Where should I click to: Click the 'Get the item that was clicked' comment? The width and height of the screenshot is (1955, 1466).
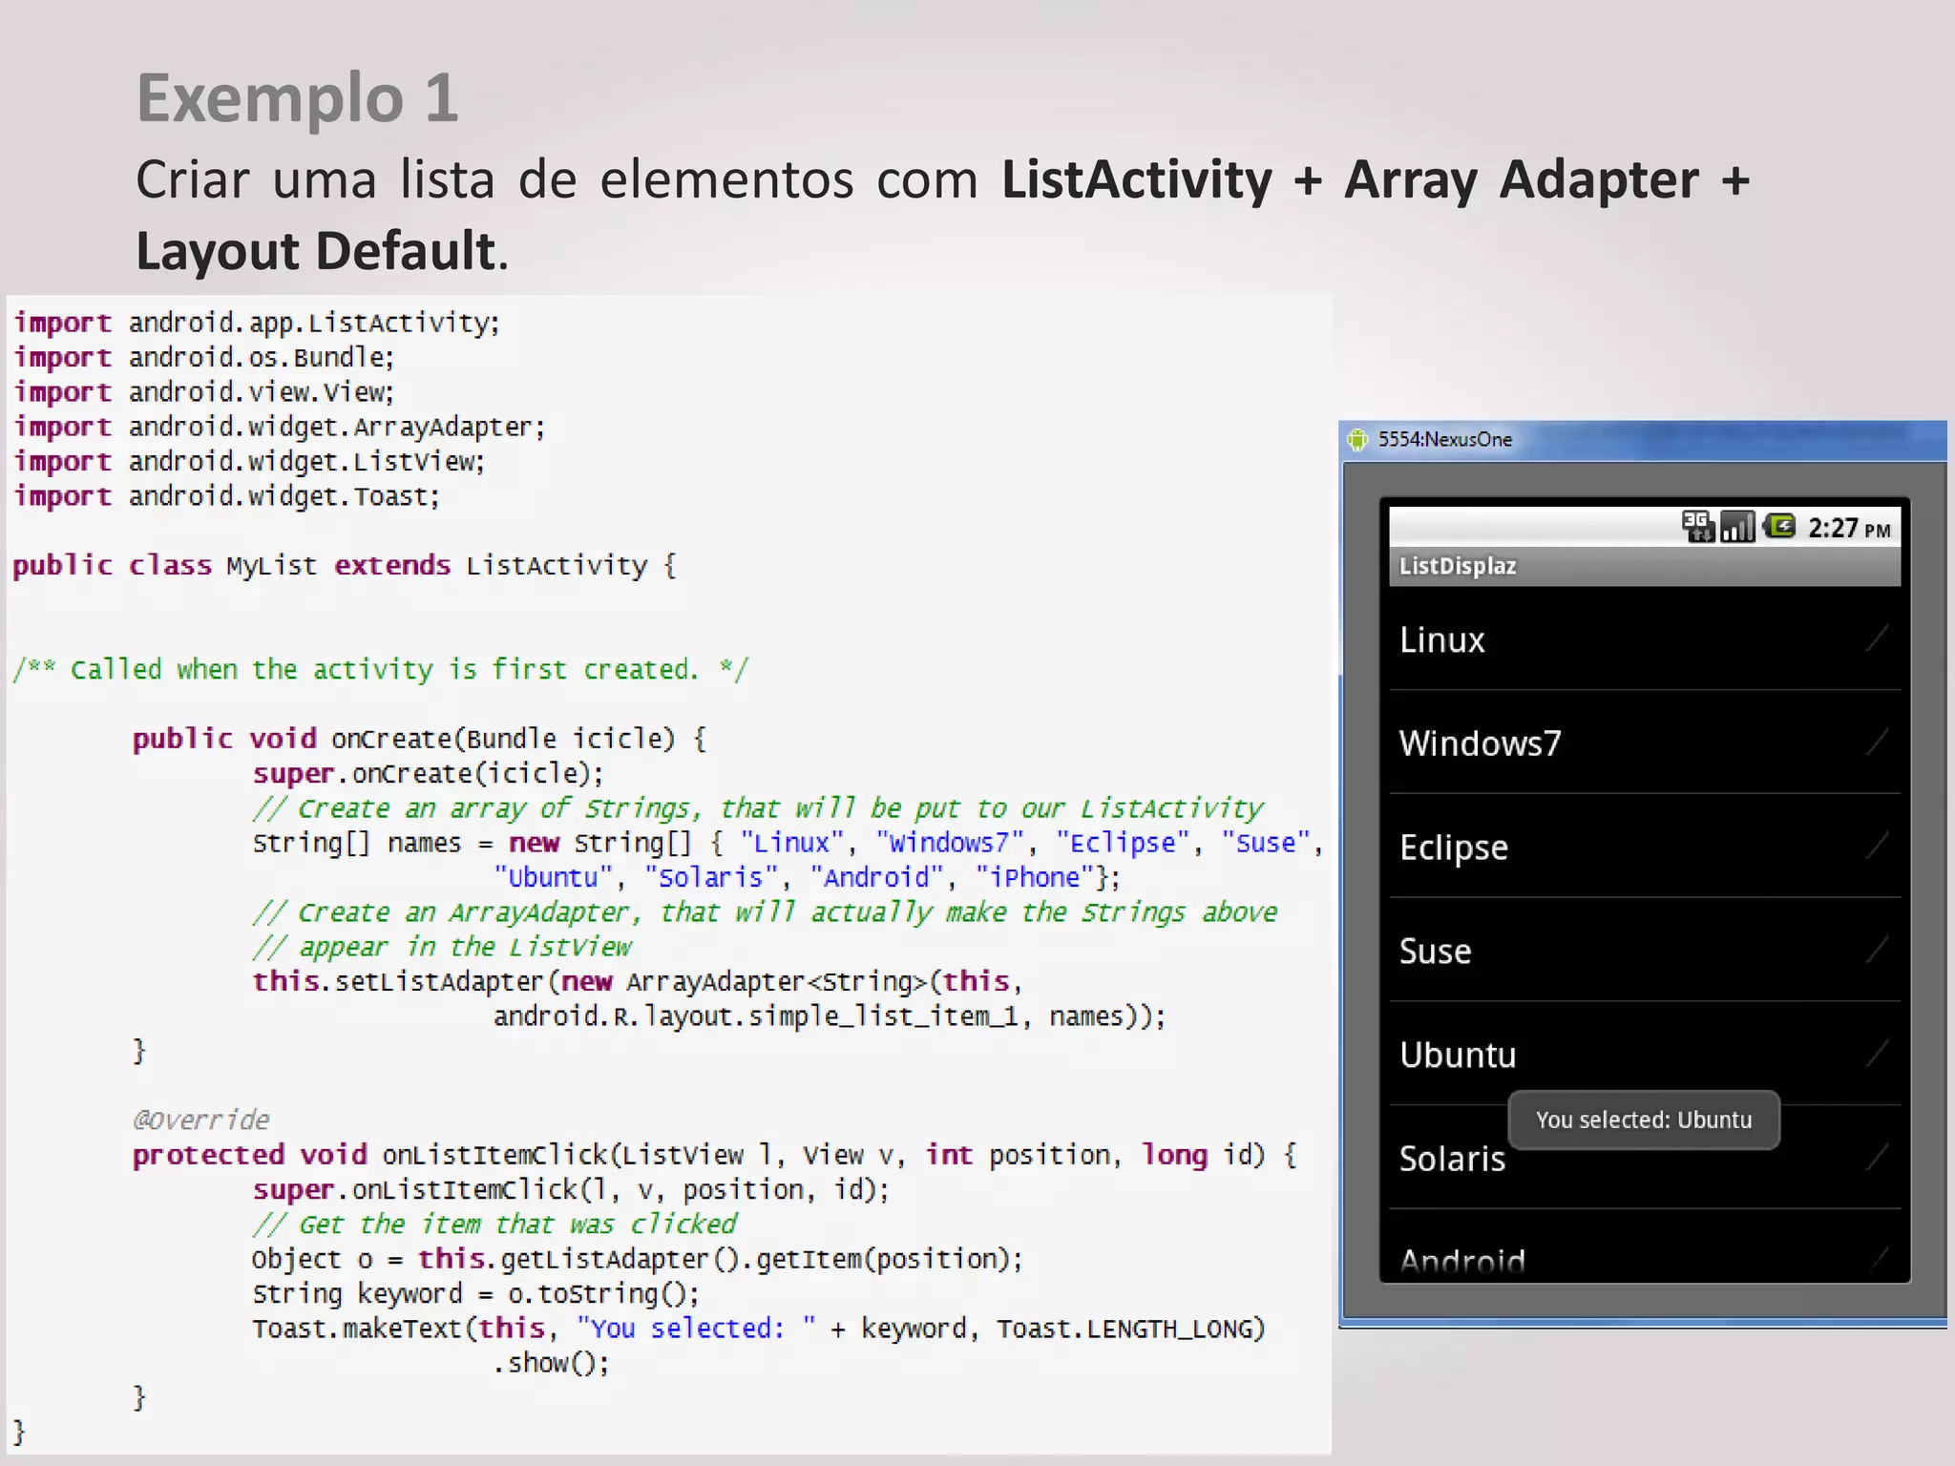pos(494,1225)
